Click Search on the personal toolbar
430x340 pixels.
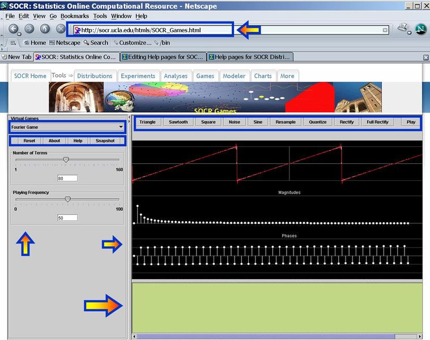point(96,42)
